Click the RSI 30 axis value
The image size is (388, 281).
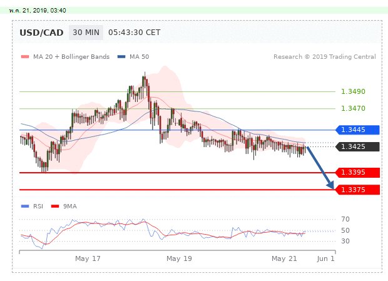coord(345,241)
